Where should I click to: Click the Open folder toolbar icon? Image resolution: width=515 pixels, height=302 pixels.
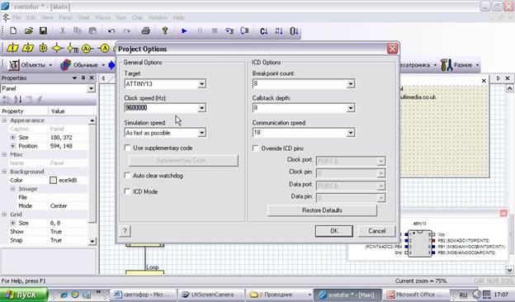29,31
